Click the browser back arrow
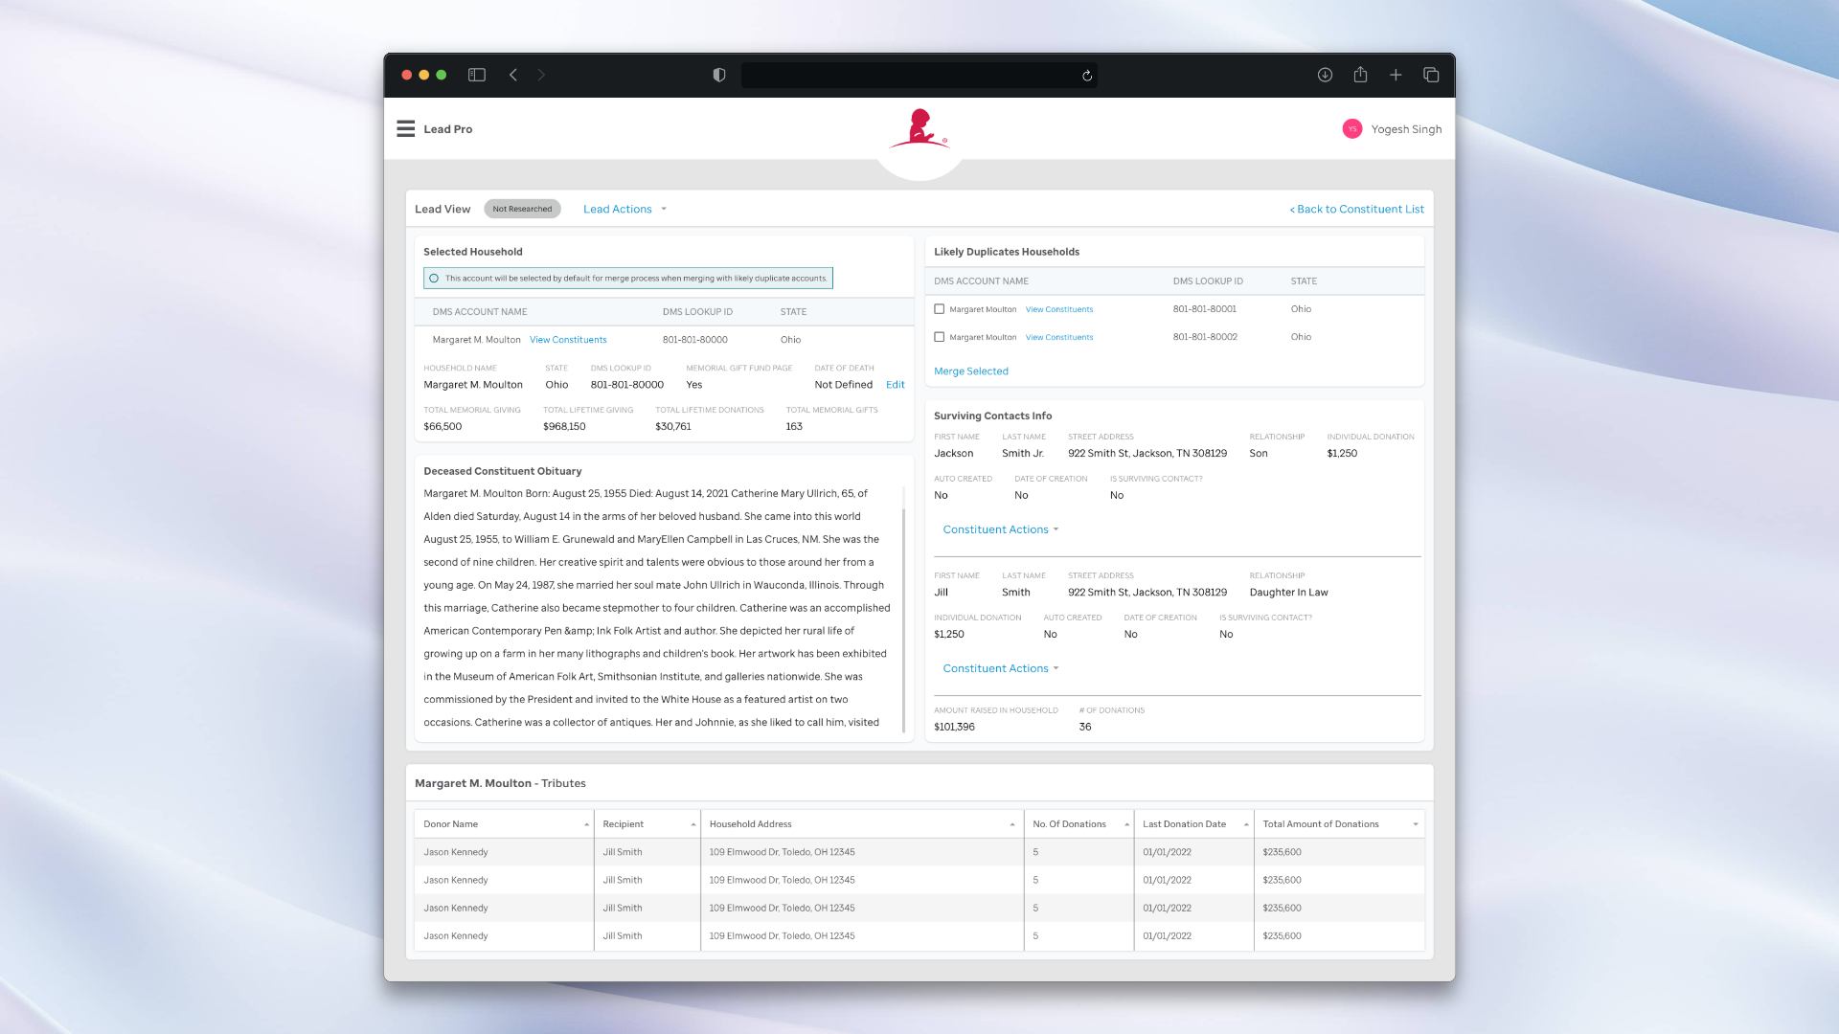This screenshot has width=1839, height=1034. 513,75
